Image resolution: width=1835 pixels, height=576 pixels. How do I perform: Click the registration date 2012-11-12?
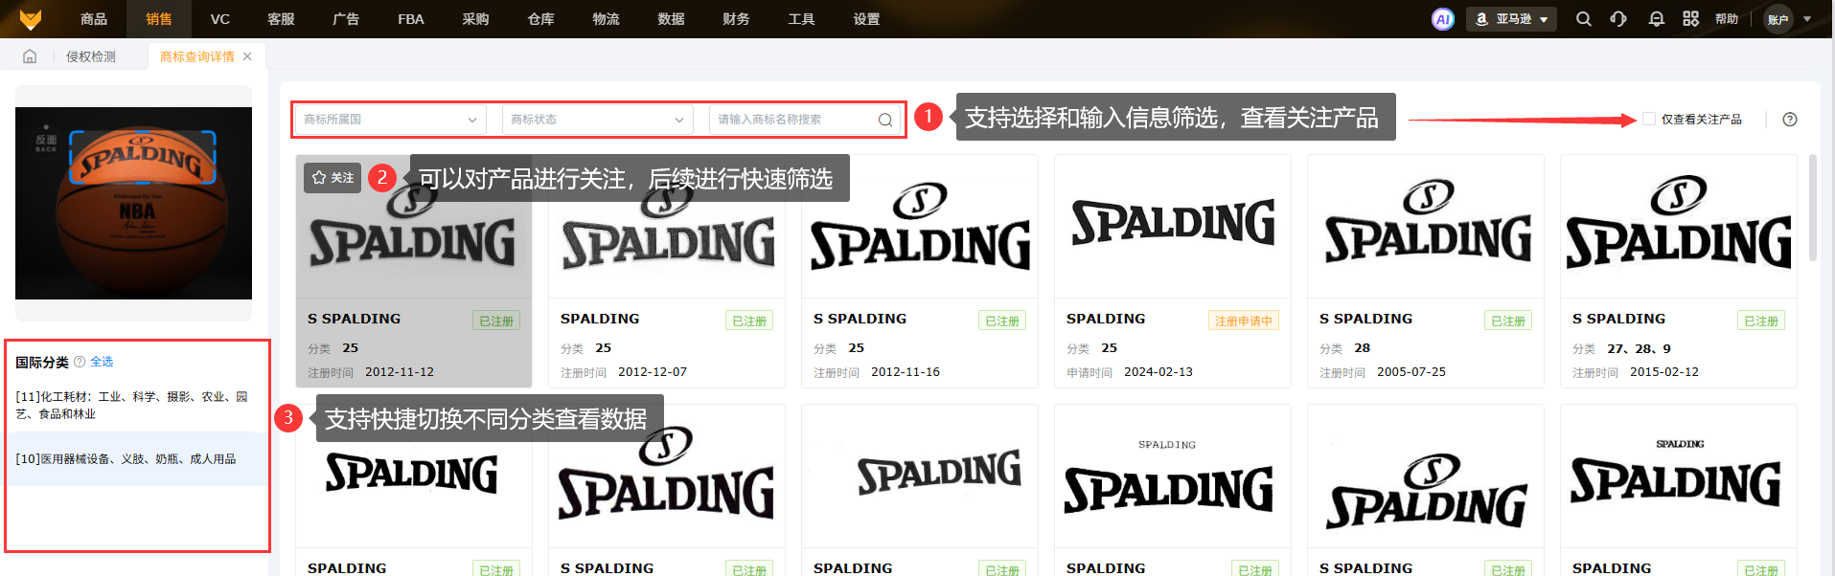tap(400, 372)
